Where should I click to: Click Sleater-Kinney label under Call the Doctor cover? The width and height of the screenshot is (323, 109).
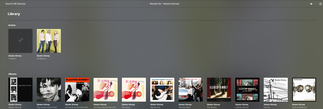[x=242, y=105]
